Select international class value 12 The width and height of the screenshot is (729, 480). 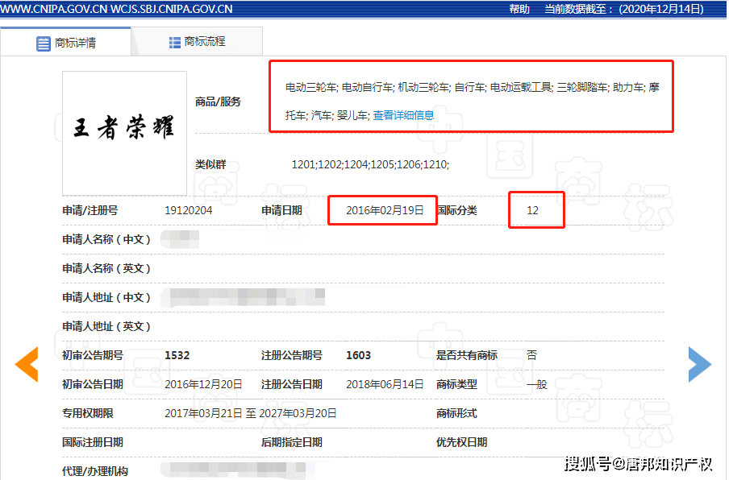coord(532,210)
